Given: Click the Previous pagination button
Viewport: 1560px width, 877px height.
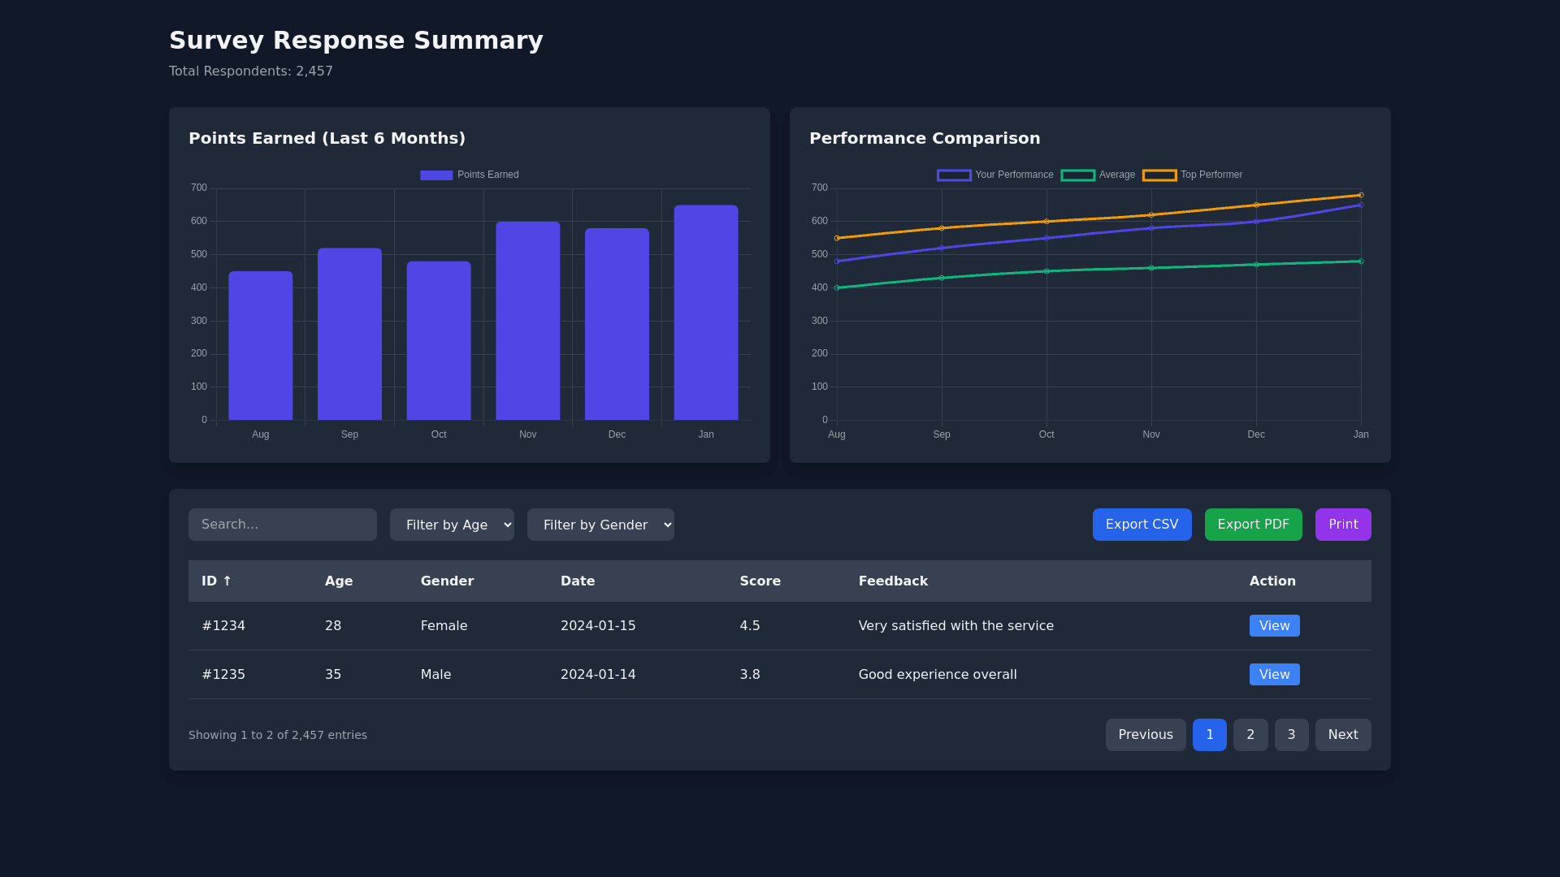Looking at the screenshot, I should [1145, 735].
